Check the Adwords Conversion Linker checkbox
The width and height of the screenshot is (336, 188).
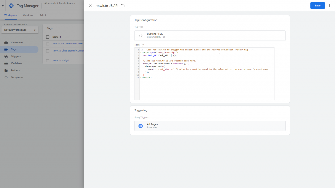click(48, 44)
